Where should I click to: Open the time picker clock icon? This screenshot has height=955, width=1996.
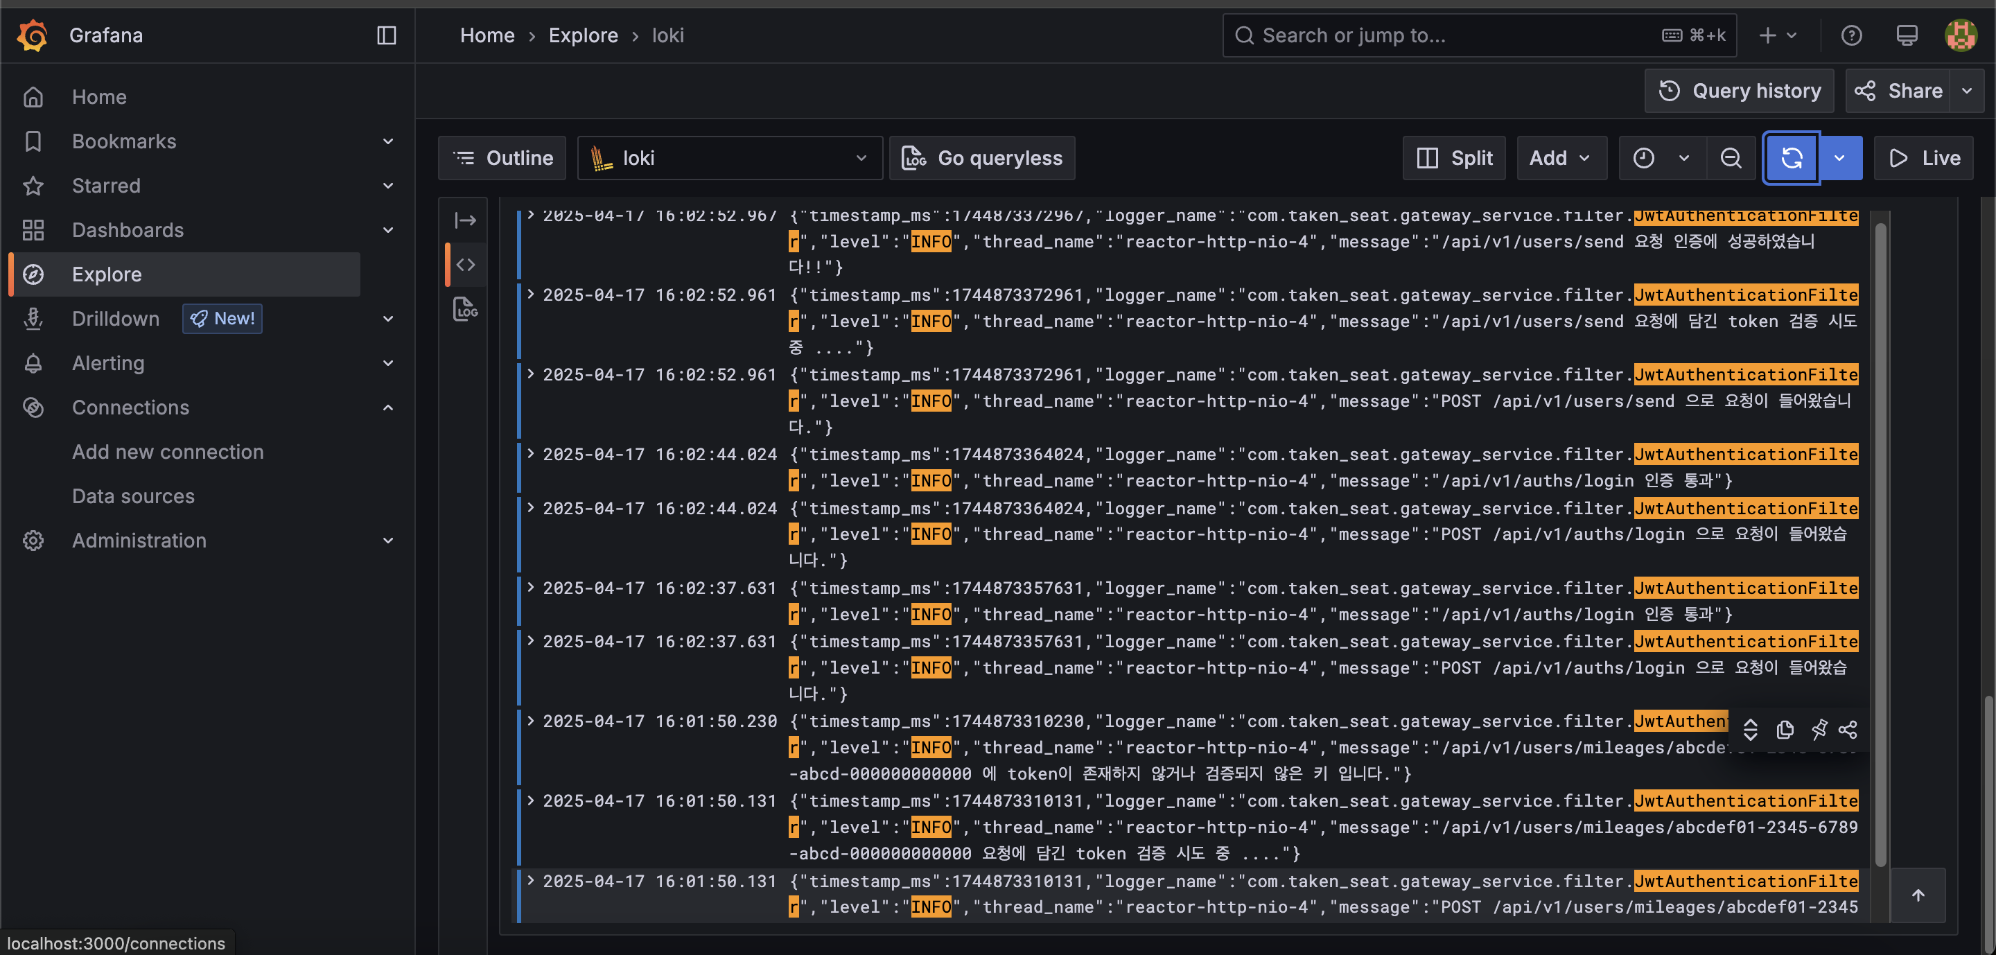click(1643, 158)
